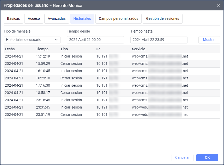Confirm with the OK button
Image resolution: width=224 pixels, height=165 pixels.
coord(207,158)
